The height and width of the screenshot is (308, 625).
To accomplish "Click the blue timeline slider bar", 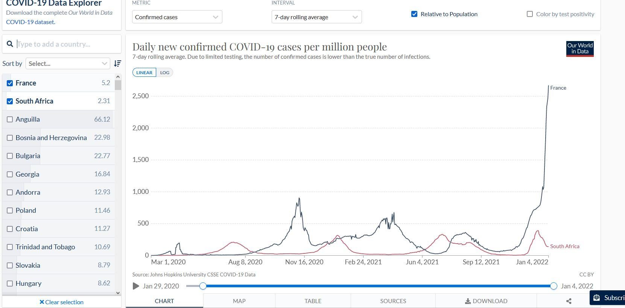I will [x=378, y=286].
